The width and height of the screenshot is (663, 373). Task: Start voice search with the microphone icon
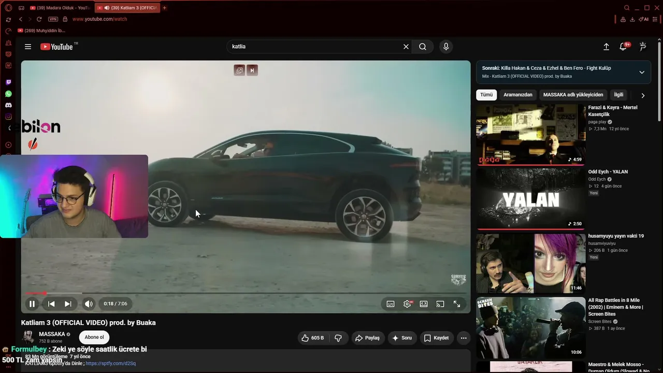click(x=446, y=47)
